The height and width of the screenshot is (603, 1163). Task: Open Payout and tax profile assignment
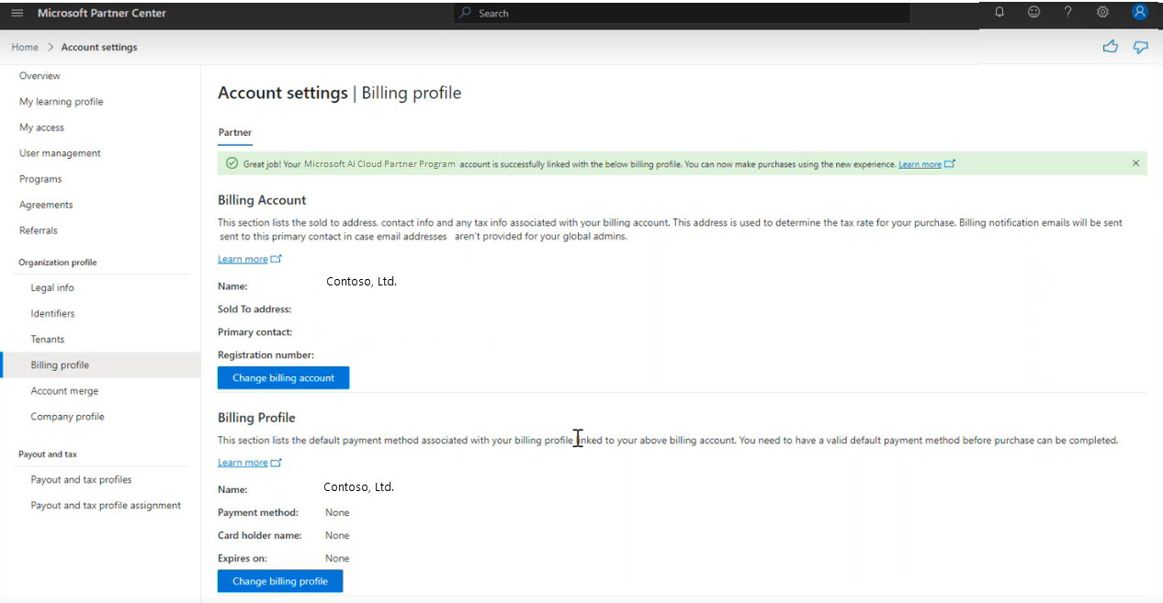point(106,505)
